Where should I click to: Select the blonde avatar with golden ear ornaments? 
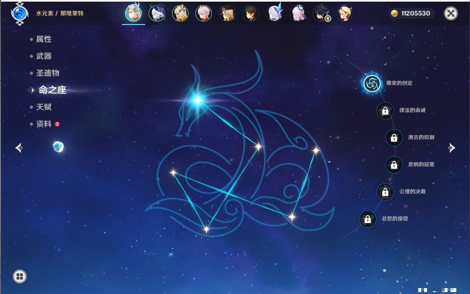180,13
